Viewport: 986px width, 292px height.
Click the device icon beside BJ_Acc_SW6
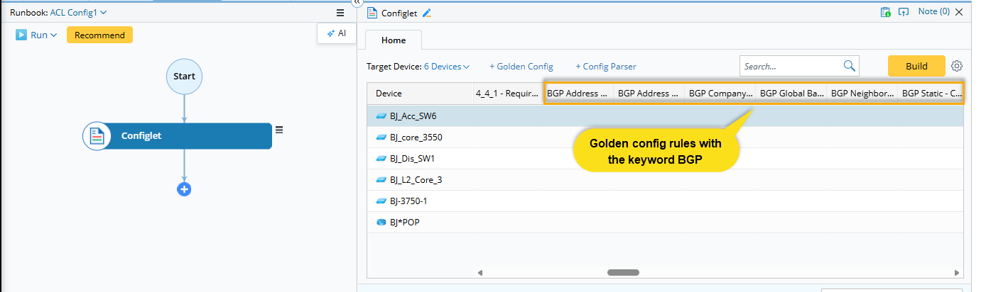point(381,116)
